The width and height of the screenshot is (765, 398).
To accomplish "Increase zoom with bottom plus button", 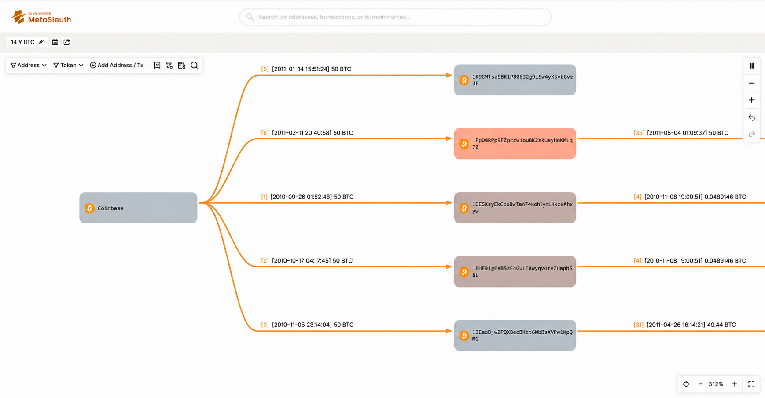I will [x=734, y=384].
